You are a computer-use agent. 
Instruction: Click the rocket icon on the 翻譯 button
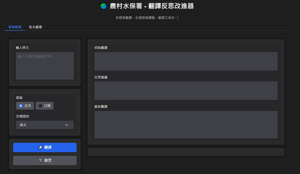click(40, 147)
